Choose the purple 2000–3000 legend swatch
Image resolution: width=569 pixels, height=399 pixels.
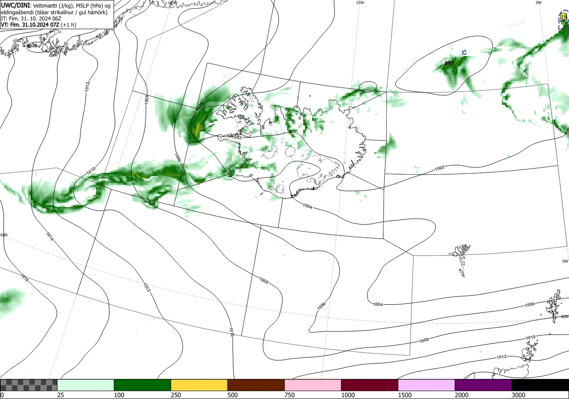483,385
